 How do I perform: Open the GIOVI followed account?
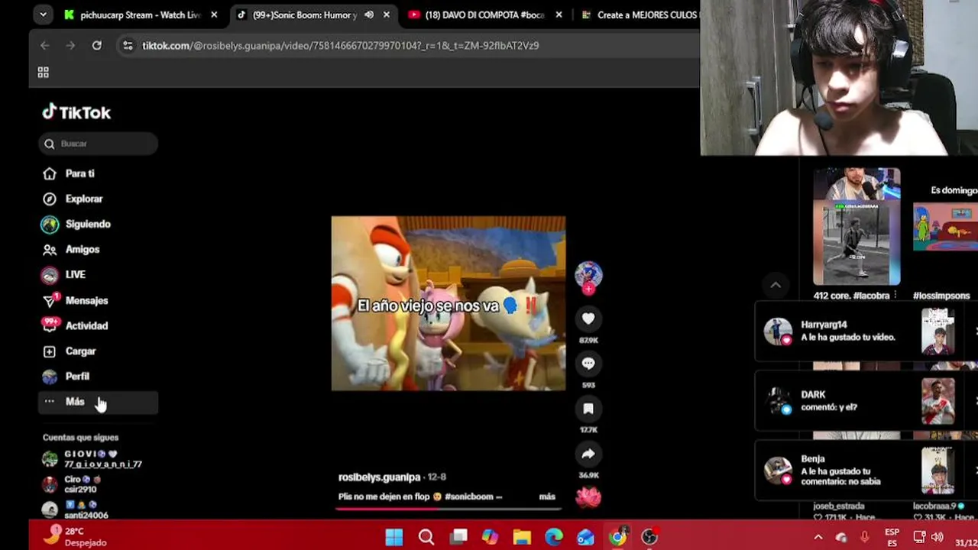[93, 459]
